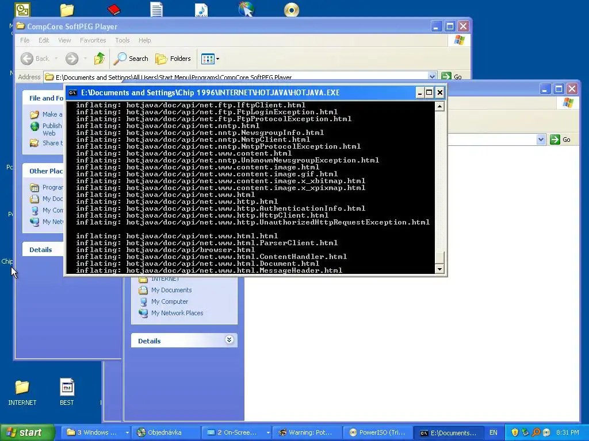Viewport: 589px width, 441px height.
Task: Open the View menu in CompCore window
Action: [x=64, y=40]
